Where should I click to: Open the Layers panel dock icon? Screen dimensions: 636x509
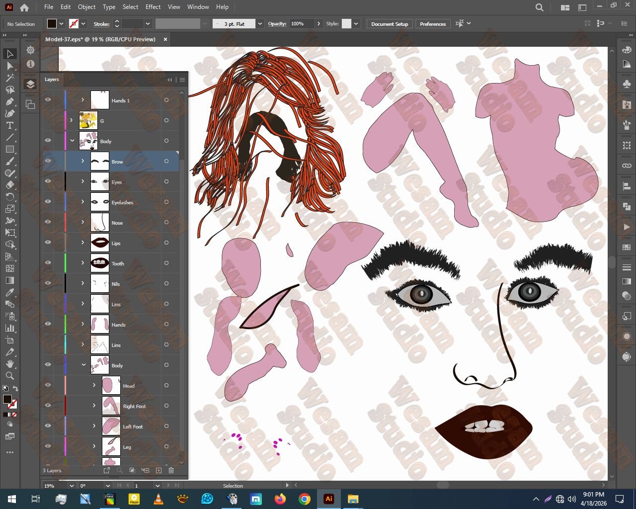click(x=30, y=85)
